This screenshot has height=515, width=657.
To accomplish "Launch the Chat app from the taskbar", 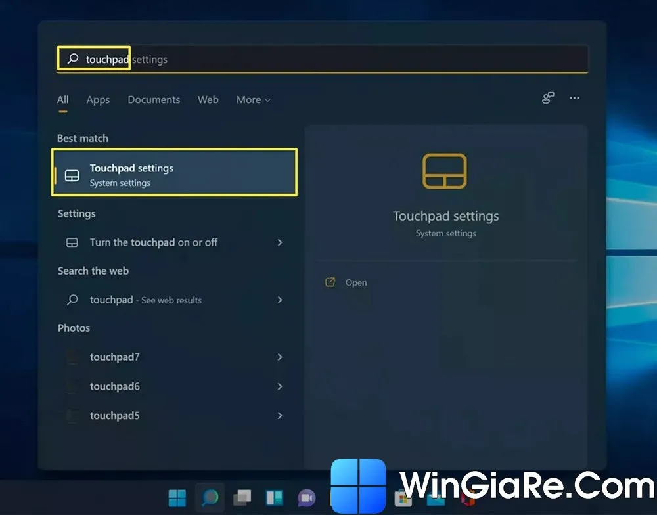I will (306, 497).
